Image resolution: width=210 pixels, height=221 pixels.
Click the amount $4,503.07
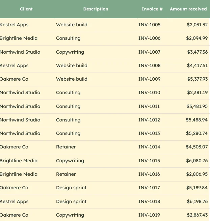point(196,147)
